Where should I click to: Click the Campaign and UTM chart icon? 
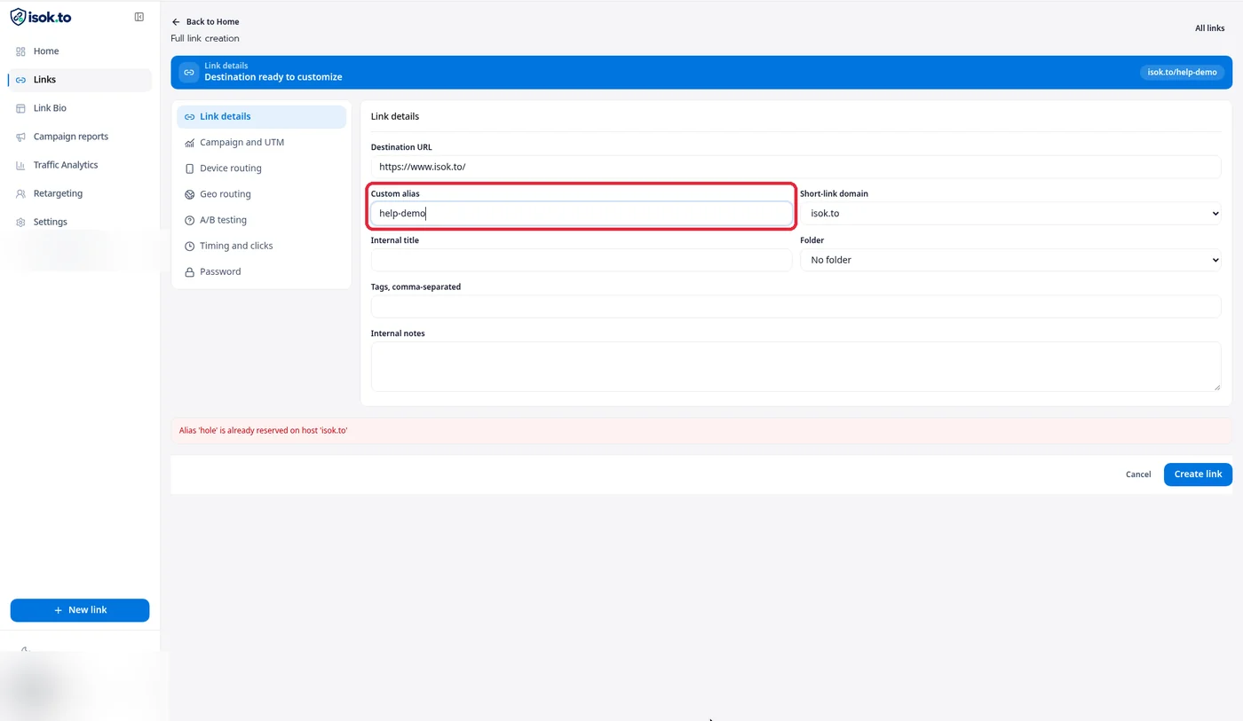pyautogui.click(x=189, y=143)
